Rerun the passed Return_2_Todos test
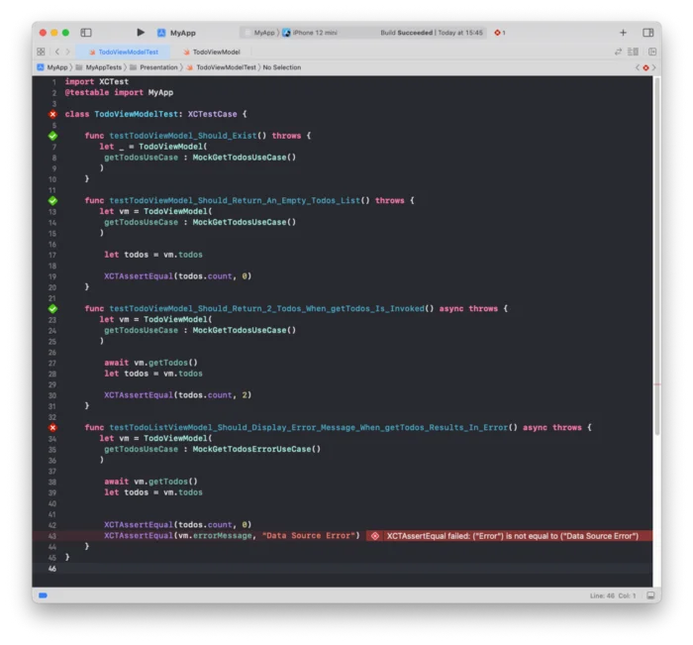Viewport: 693px width, 645px height. 52,309
